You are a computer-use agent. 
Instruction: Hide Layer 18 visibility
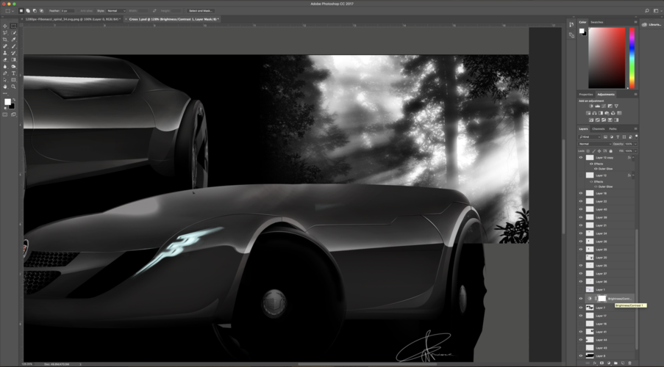point(581,193)
